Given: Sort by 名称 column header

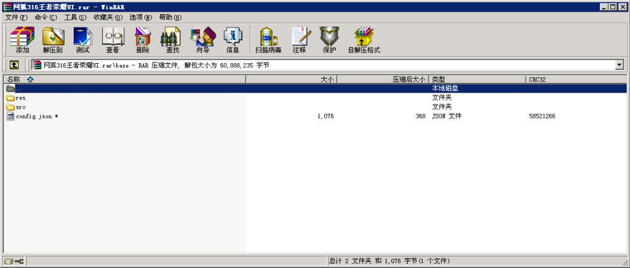Looking at the screenshot, I should (124, 79).
